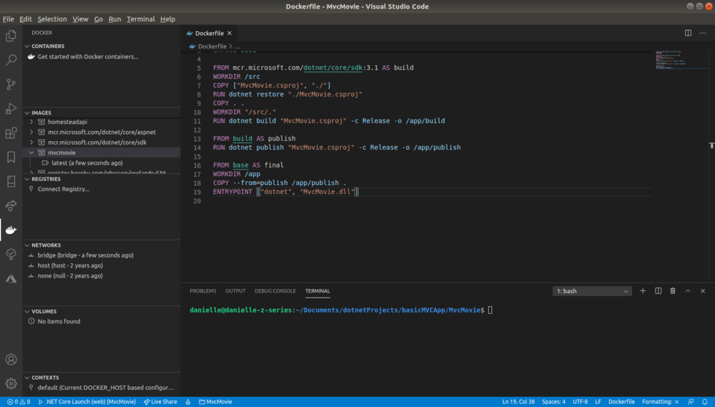The height and width of the screenshot is (407, 715).
Task: Select the Docker whale activity icon
Action: (x=11, y=230)
